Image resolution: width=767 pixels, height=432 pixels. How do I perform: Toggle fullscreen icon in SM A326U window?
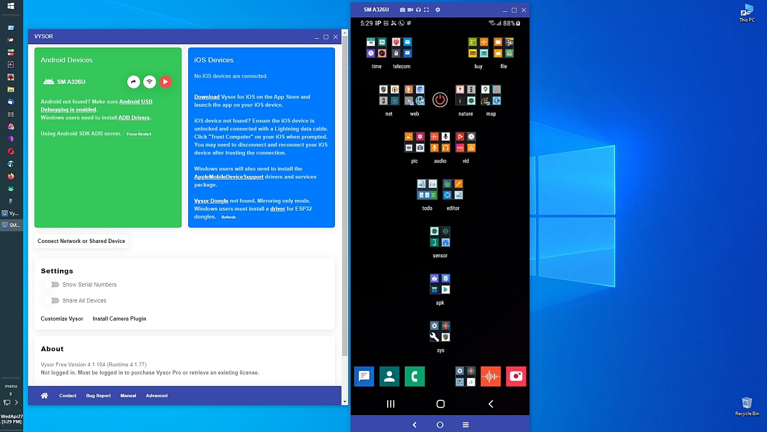426,10
